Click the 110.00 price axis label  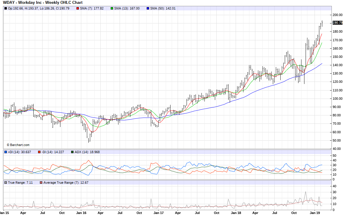337,90
